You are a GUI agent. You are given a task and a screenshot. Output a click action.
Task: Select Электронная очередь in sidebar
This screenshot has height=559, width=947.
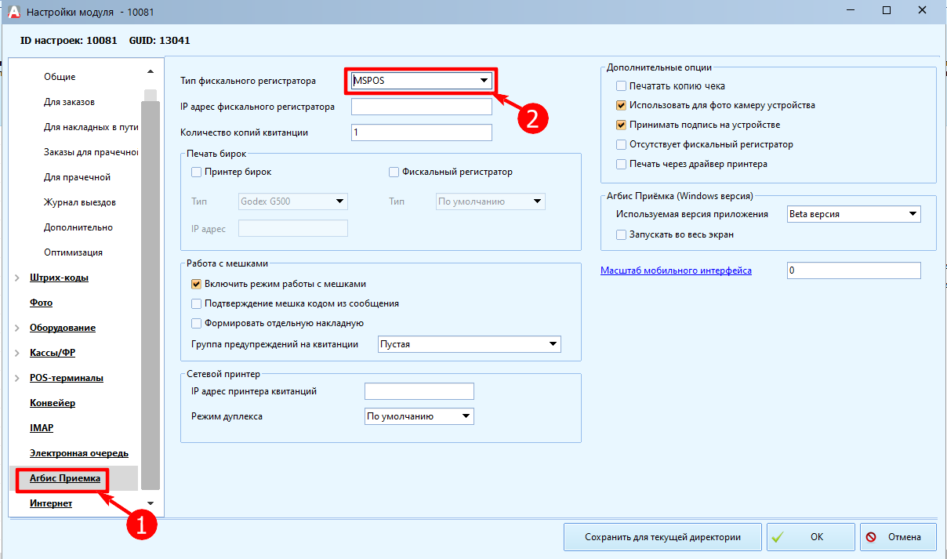78,453
